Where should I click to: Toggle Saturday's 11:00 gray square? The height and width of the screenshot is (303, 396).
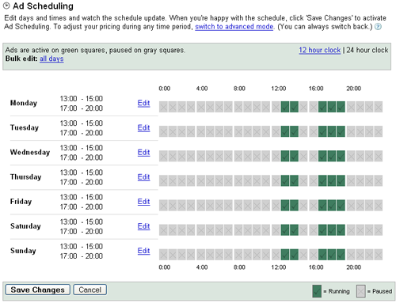(x=266, y=230)
